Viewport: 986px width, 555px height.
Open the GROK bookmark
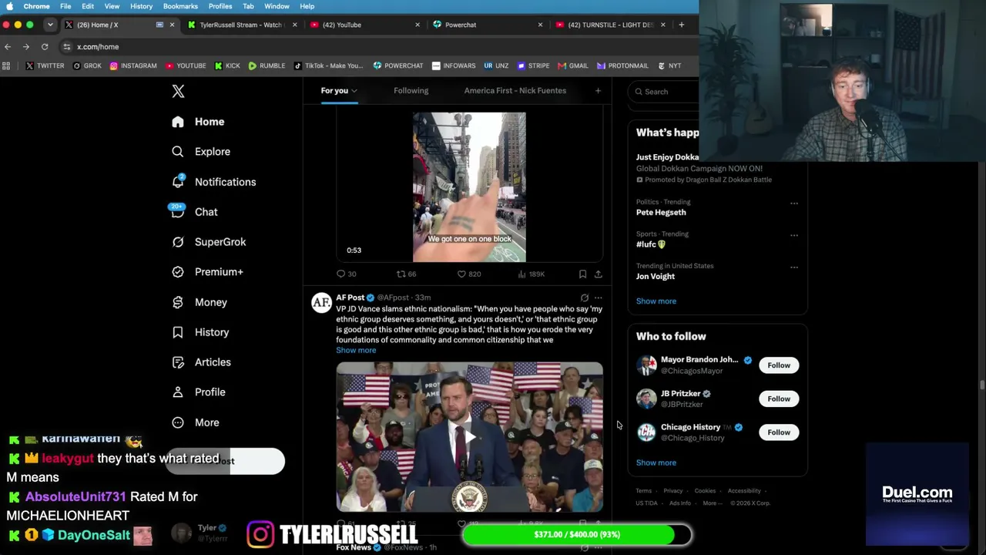[87, 66]
